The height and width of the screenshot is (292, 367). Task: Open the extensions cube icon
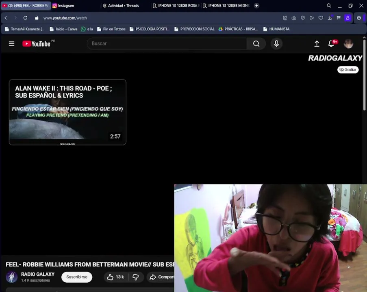click(x=359, y=18)
